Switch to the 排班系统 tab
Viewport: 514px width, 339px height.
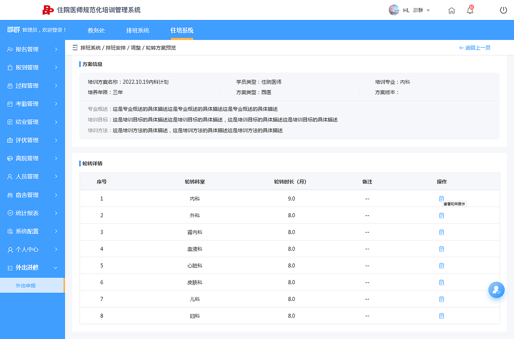coord(138,30)
